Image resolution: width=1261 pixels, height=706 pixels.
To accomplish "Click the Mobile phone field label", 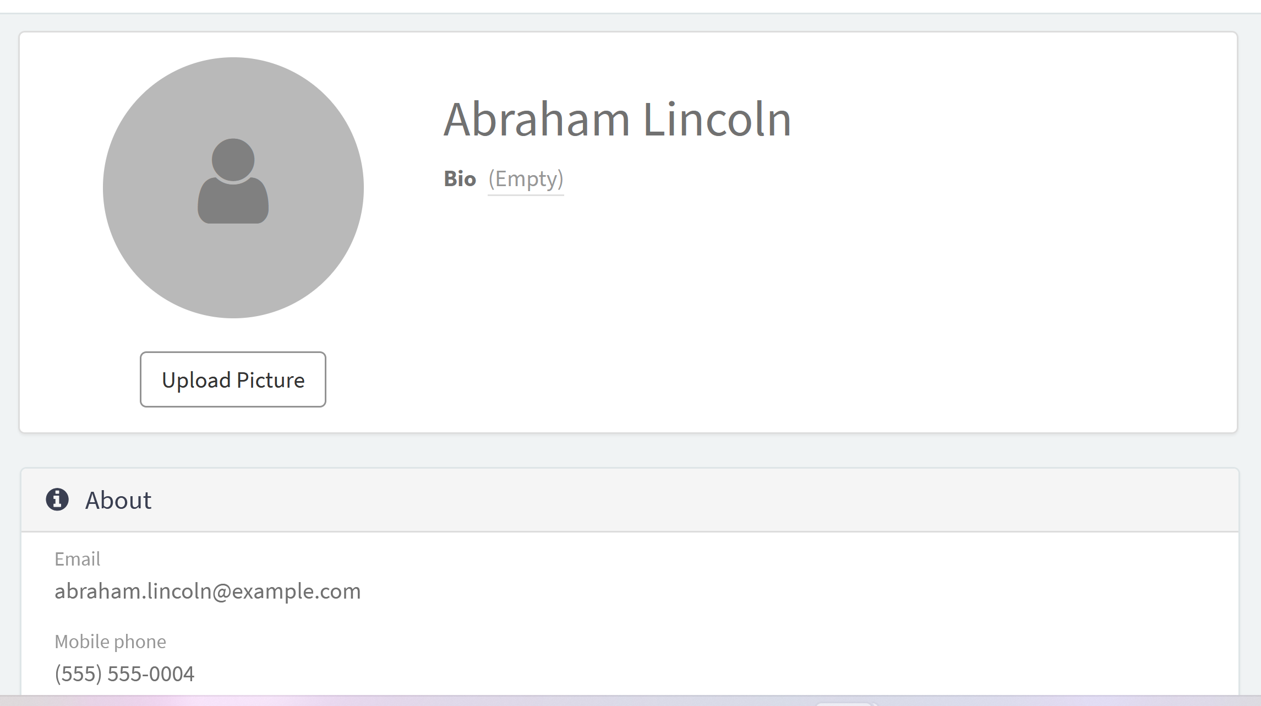I will 110,642.
